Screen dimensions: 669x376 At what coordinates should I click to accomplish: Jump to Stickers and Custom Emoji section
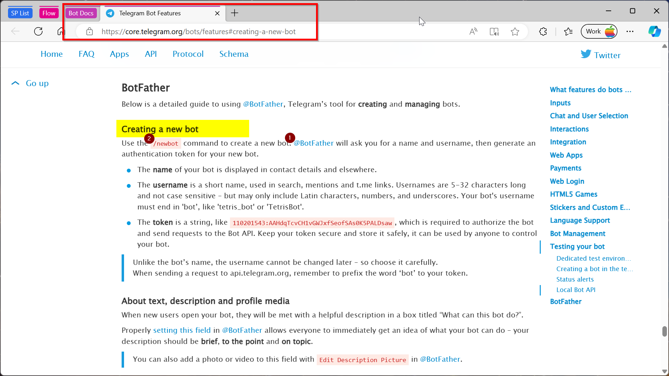[590, 207]
